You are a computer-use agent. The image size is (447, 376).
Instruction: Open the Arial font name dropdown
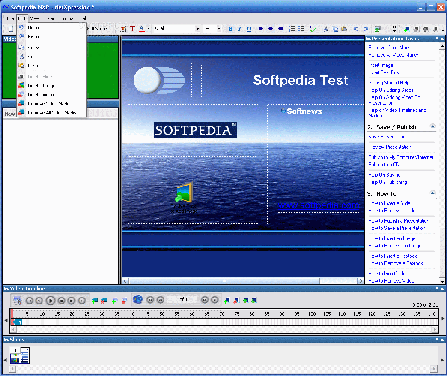click(197, 29)
